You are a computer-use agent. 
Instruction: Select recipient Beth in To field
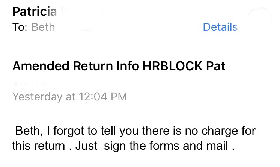(x=43, y=27)
